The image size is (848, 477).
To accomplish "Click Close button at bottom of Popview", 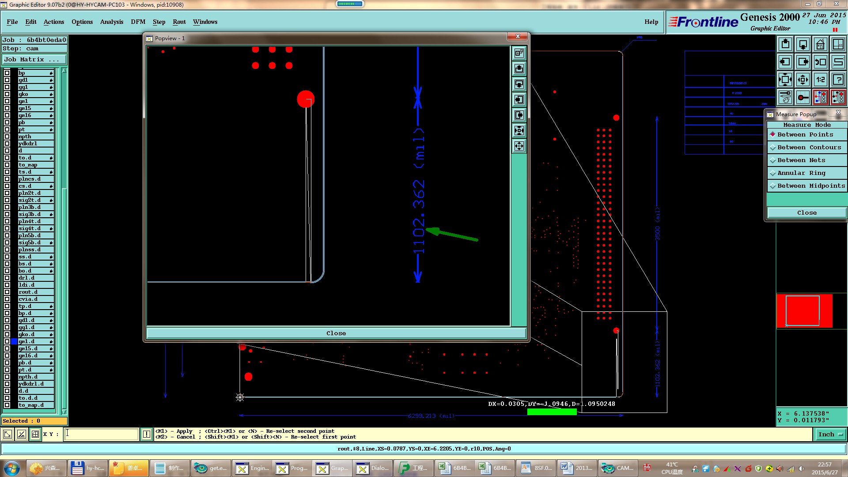I will [336, 333].
